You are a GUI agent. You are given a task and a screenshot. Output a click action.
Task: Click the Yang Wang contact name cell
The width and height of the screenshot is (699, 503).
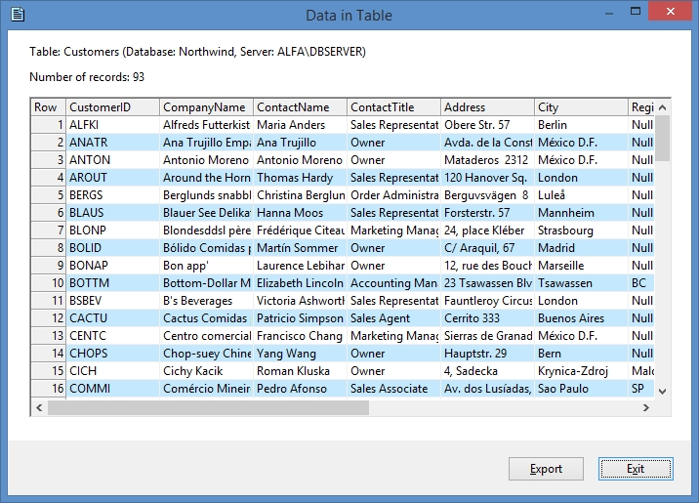300,354
